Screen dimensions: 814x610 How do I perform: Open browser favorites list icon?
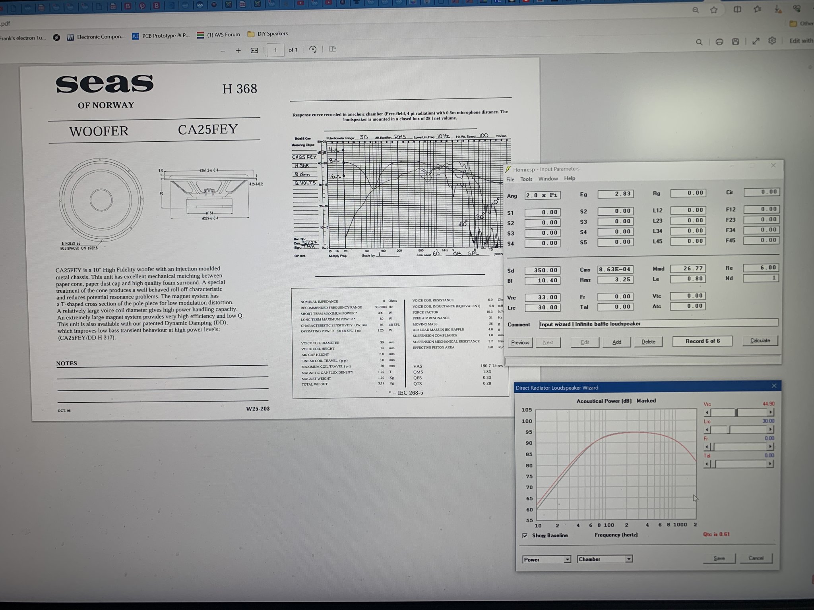(757, 9)
